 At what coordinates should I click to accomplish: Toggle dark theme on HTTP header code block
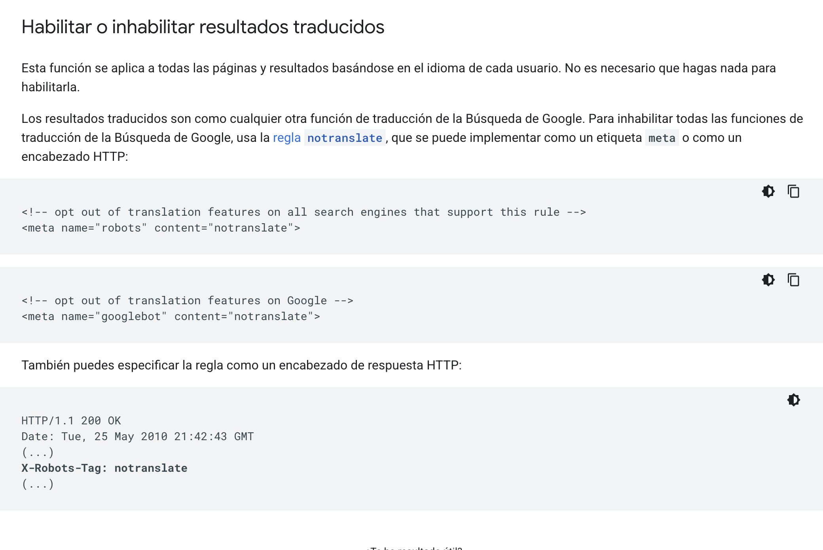point(793,400)
